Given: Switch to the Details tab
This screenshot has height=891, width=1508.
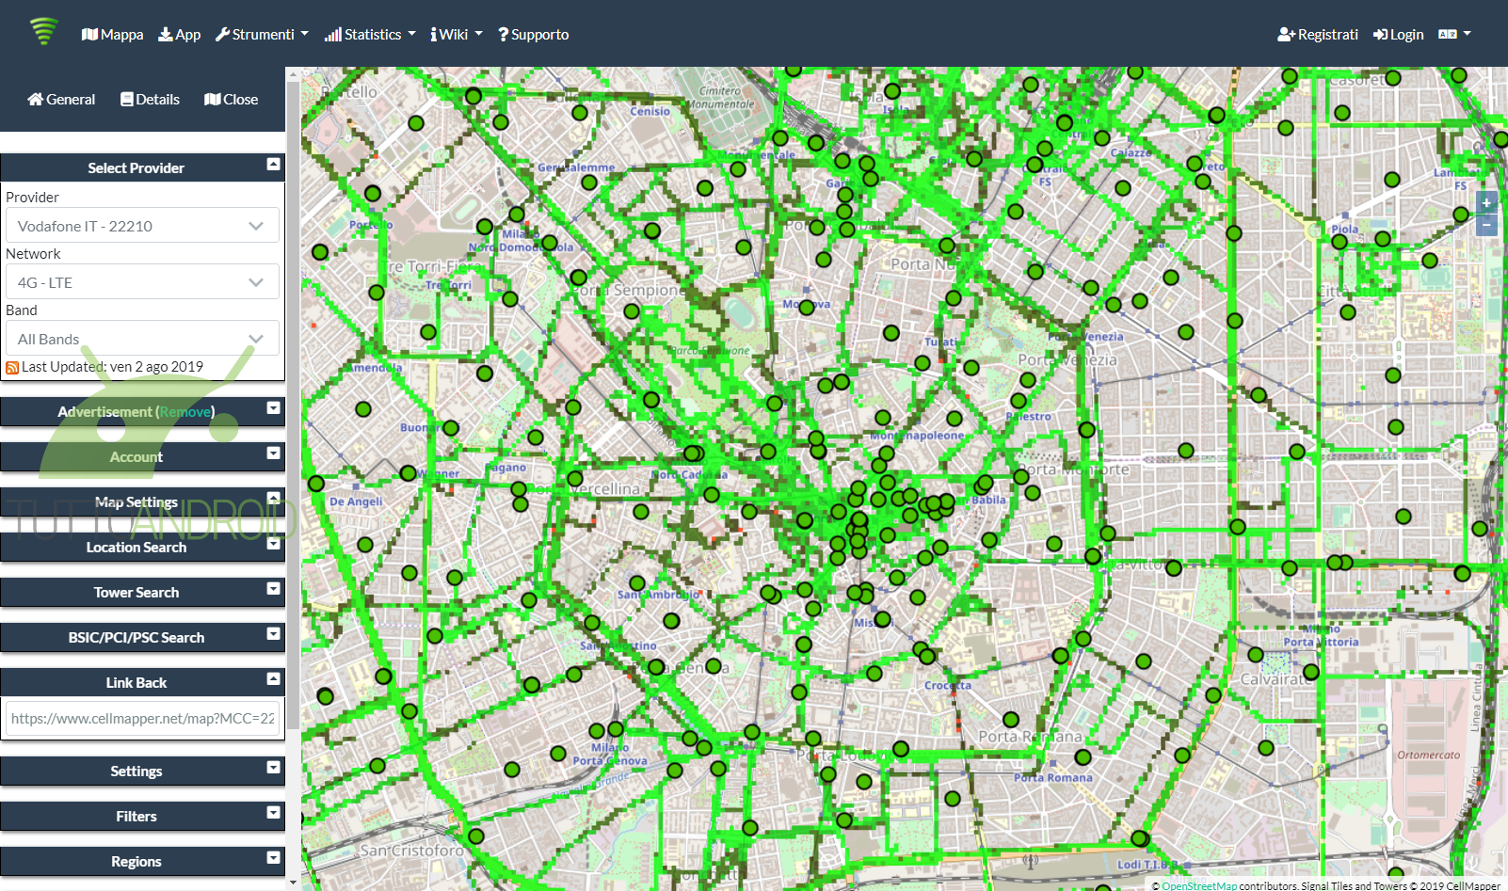Looking at the screenshot, I should tap(150, 100).
